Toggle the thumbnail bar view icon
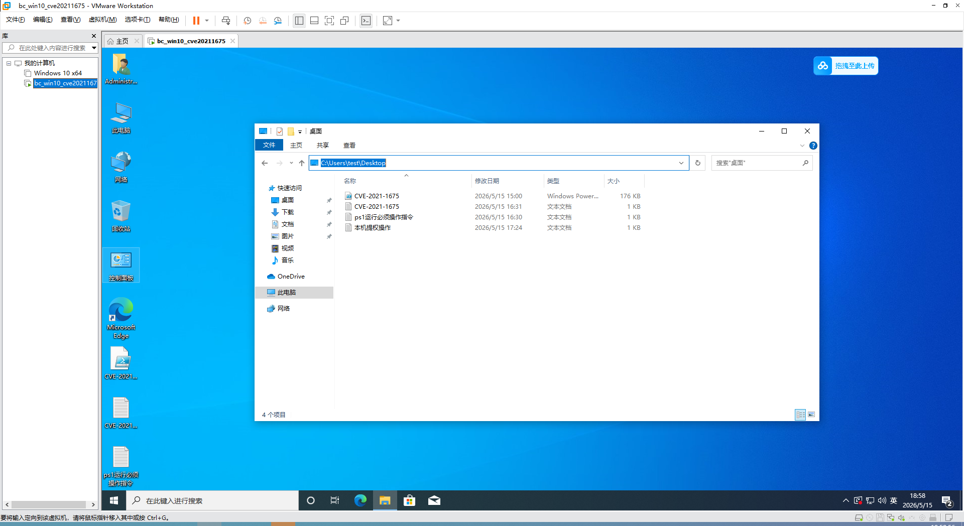964x526 pixels. (314, 21)
